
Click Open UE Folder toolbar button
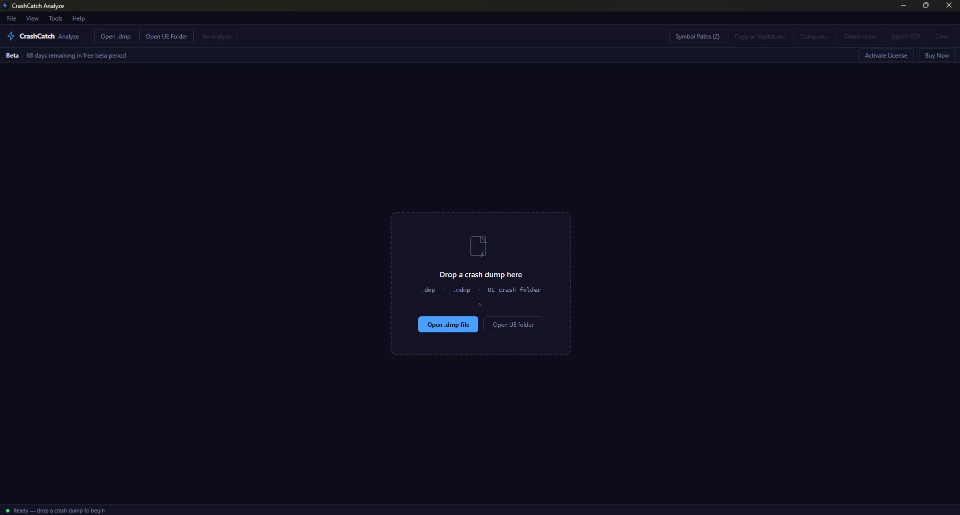click(166, 37)
